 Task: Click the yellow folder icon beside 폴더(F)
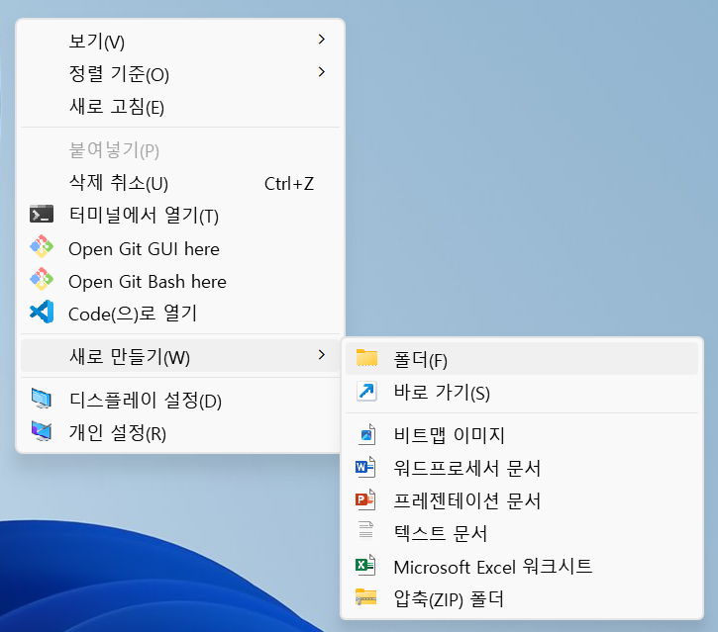[366, 359]
